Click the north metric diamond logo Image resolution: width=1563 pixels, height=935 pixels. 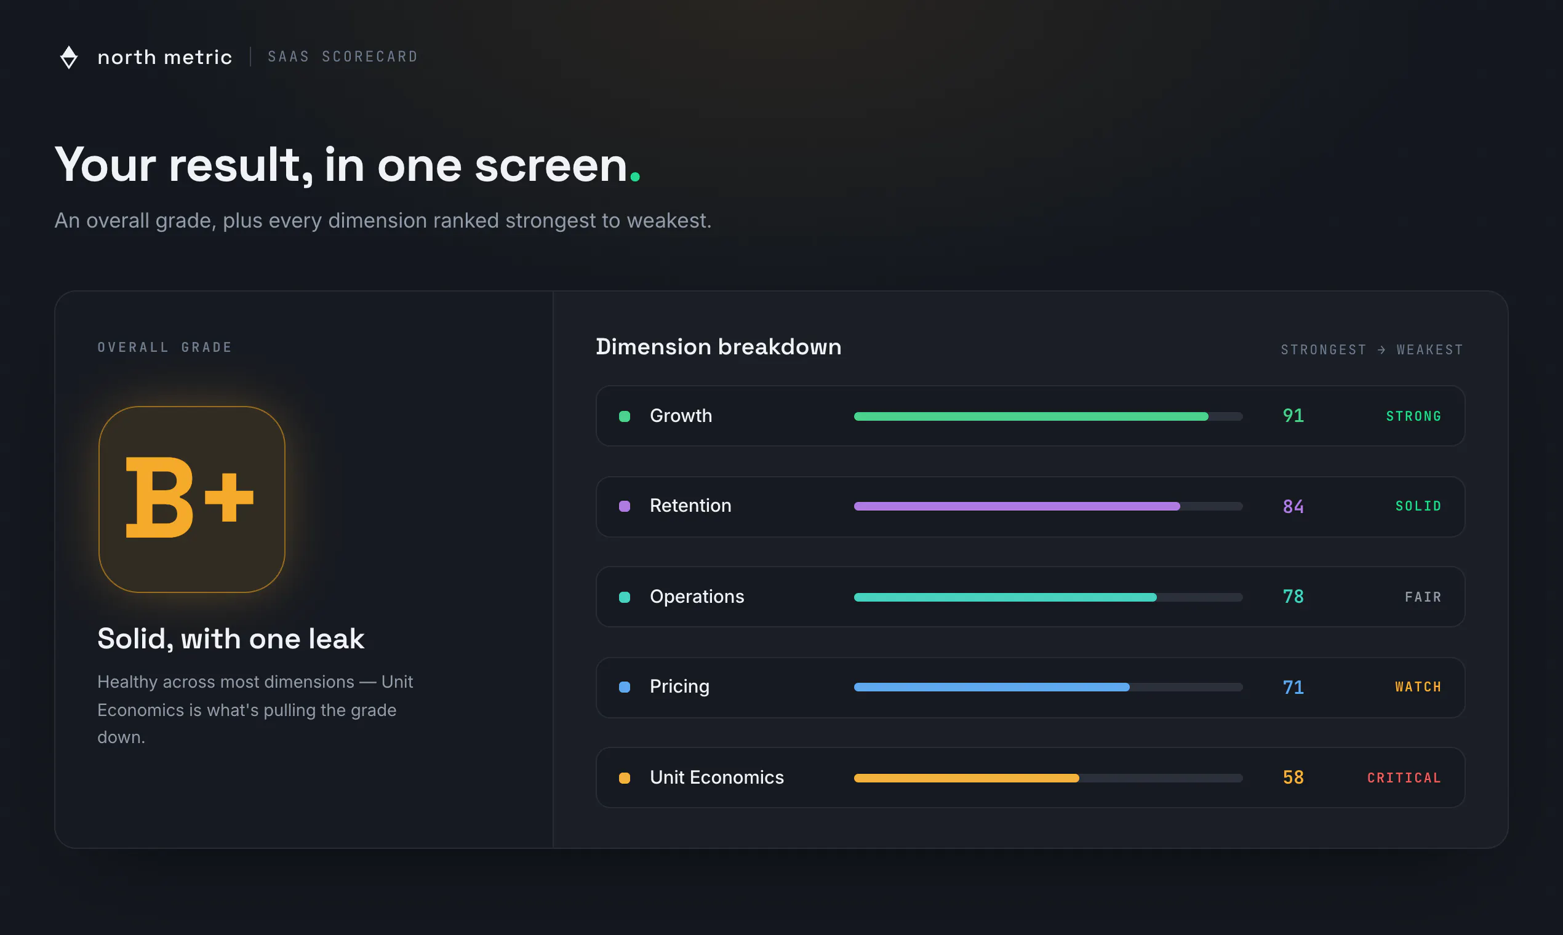tap(69, 57)
